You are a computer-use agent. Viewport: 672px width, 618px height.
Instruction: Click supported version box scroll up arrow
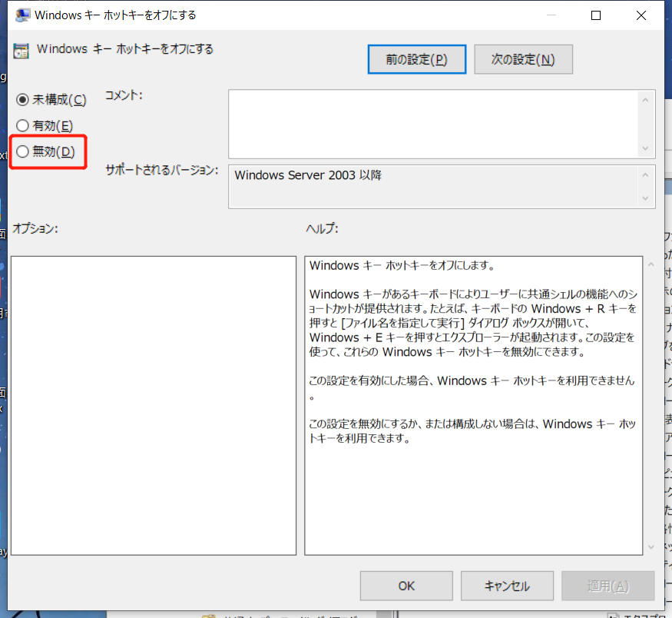(645, 175)
